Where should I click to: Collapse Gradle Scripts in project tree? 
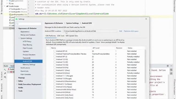(x=5, y=6)
